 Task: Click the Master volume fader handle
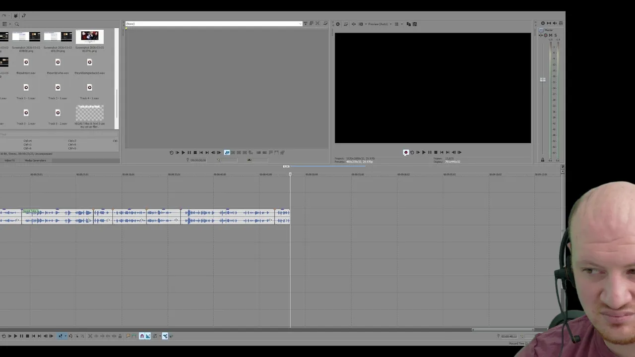click(x=543, y=80)
